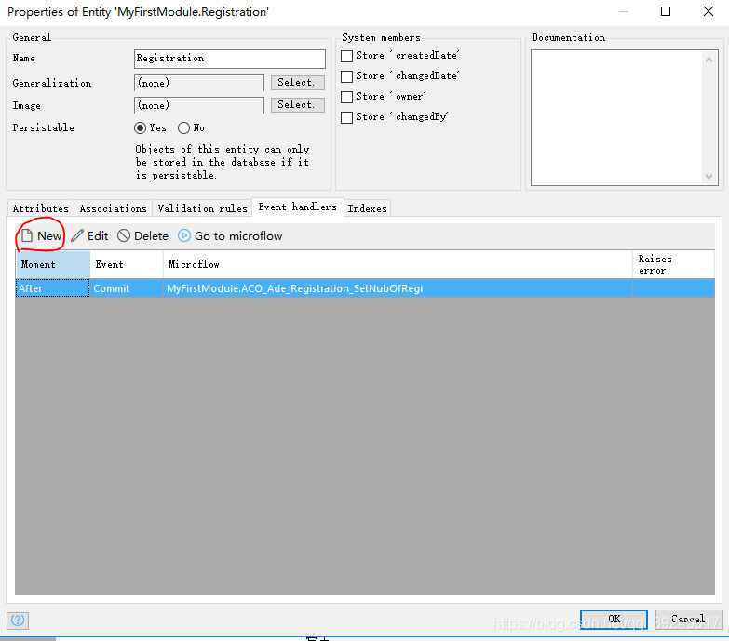Check the Store 'changedBy' option
Image resolution: width=729 pixels, height=641 pixels.
pyautogui.click(x=347, y=117)
